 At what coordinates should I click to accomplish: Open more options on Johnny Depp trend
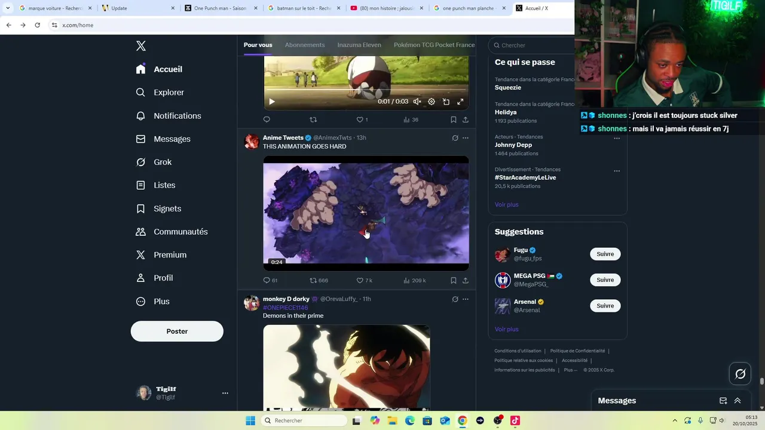point(617,138)
